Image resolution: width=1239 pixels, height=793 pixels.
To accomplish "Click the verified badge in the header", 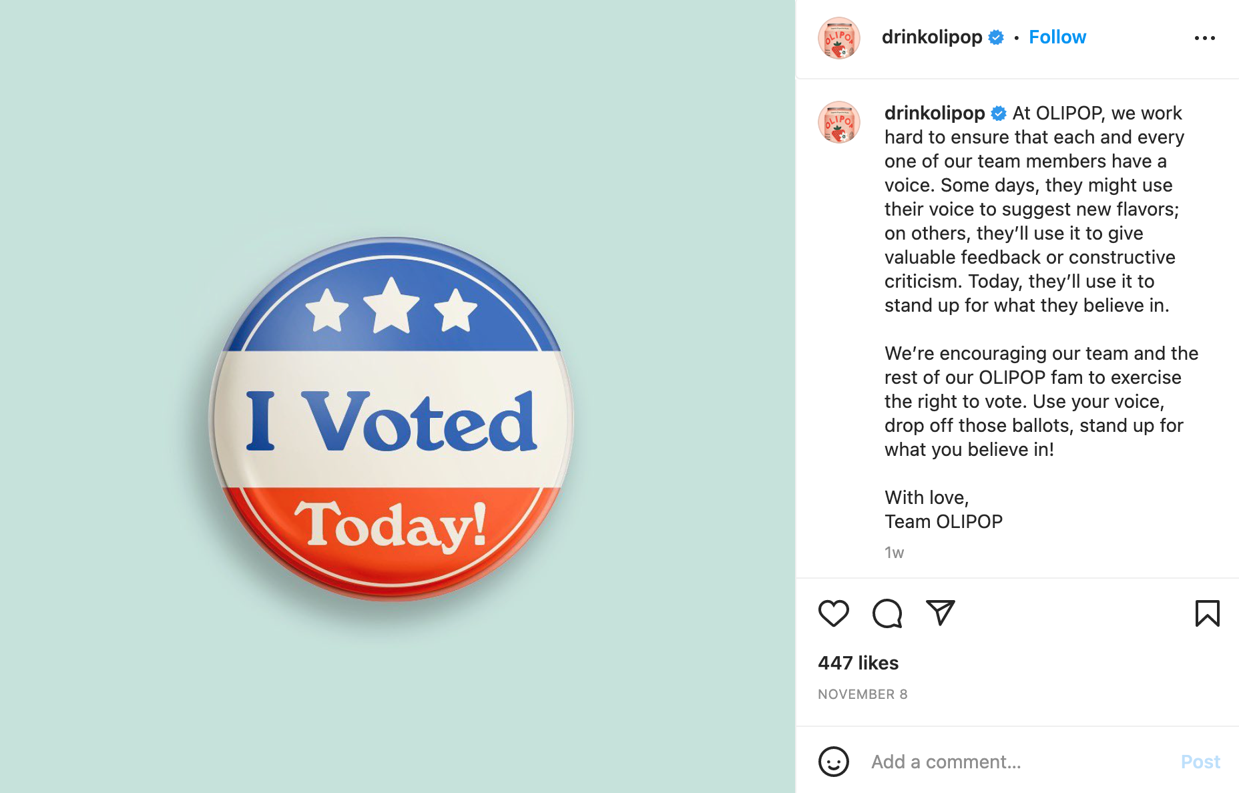I will click(x=996, y=37).
